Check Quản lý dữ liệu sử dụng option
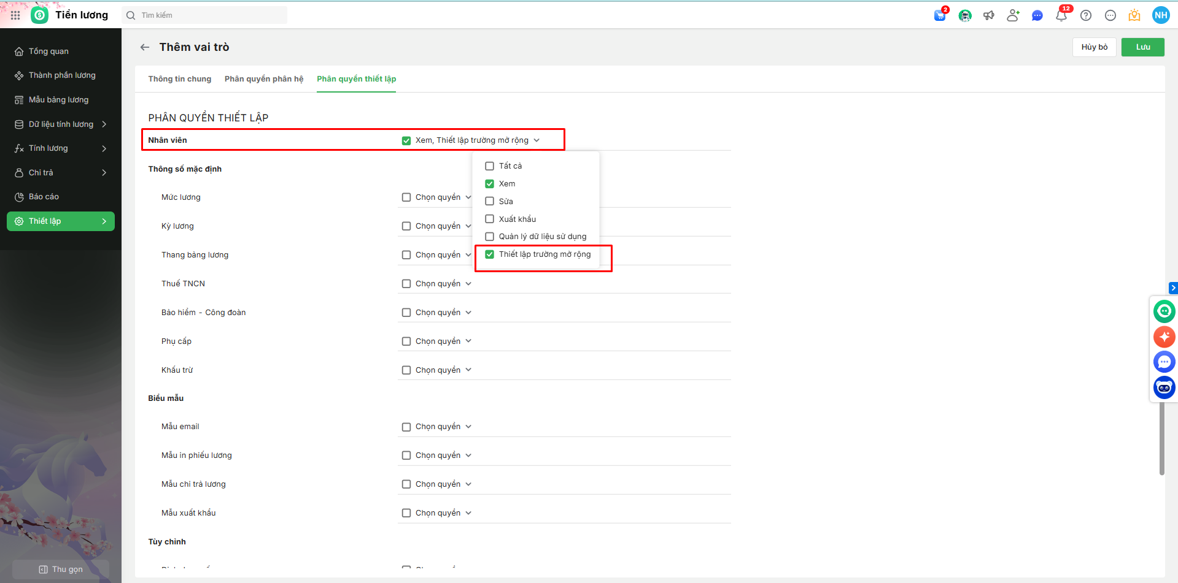 coord(489,237)
